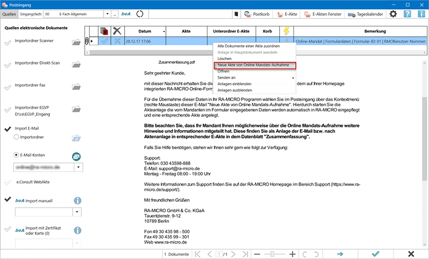
Task: Click the circular refresh icon in toolbar
Action: (x=140, y=14)
